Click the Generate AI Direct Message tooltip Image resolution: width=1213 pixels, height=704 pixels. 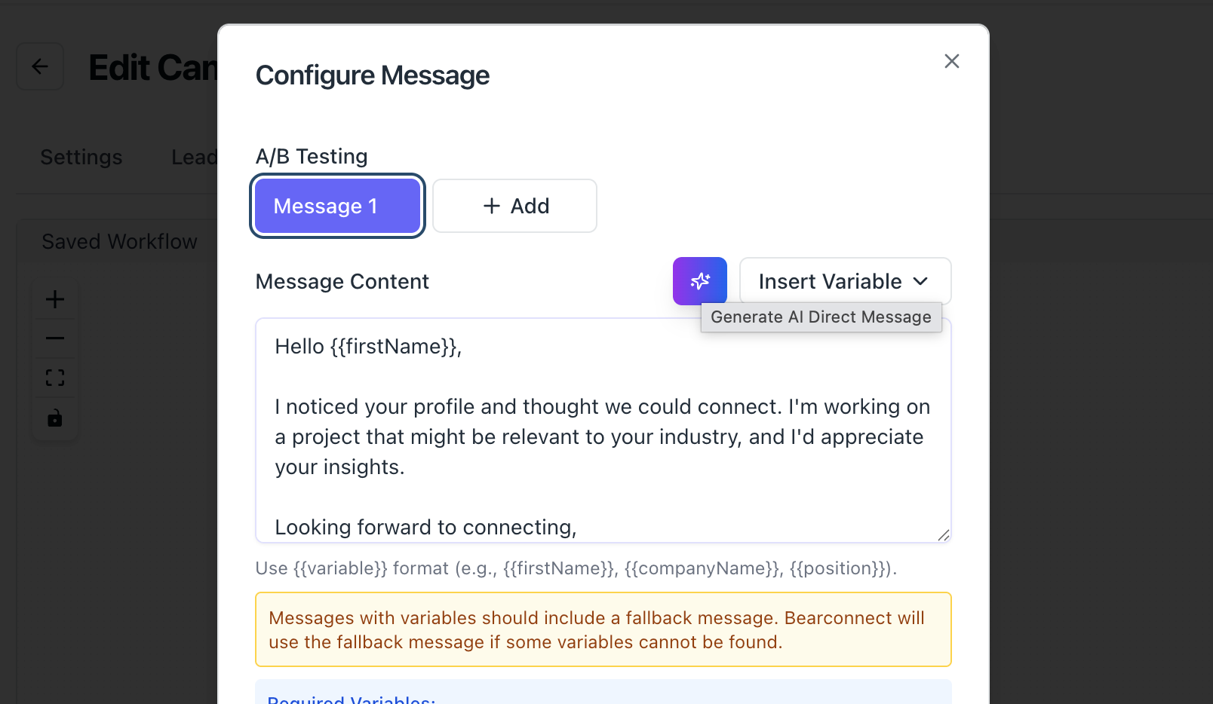(x=821, y=317)
